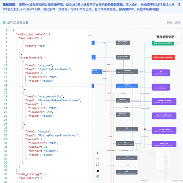183x183 pixels.
Task: Select gray LessThan market_volatility_lo node
Action: 127,72
